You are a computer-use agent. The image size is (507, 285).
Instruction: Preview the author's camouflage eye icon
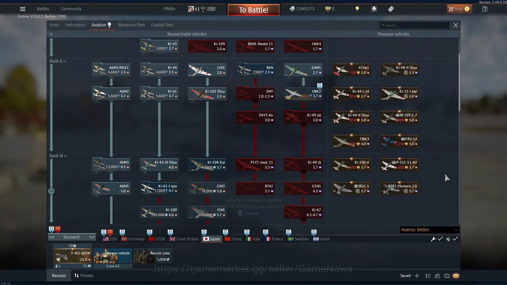[x=240, y=213]
